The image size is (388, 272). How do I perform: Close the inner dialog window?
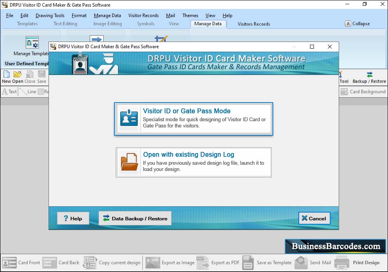click(329, 47)
